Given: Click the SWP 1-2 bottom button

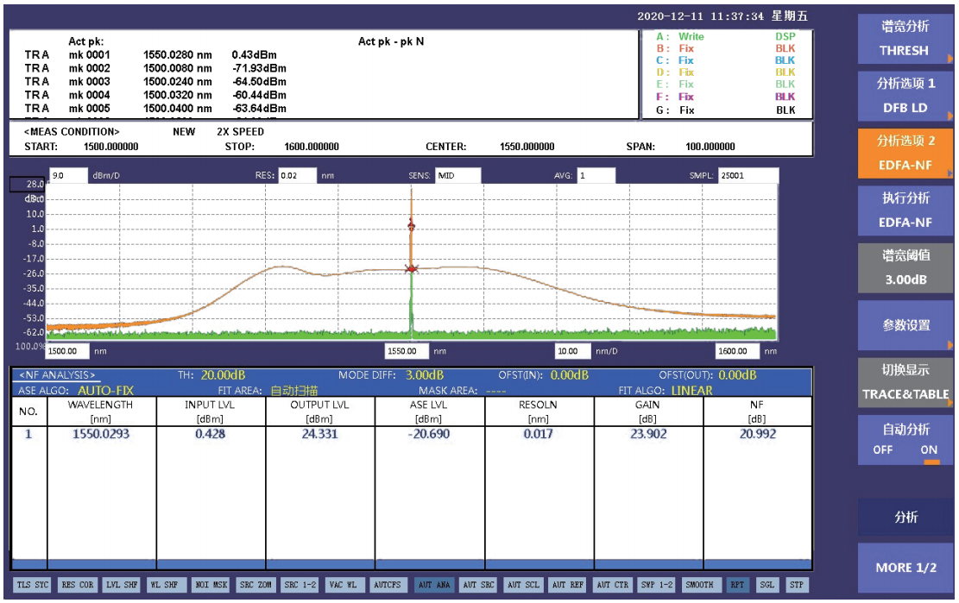Looking at the screenshot, I should point(656,585).
